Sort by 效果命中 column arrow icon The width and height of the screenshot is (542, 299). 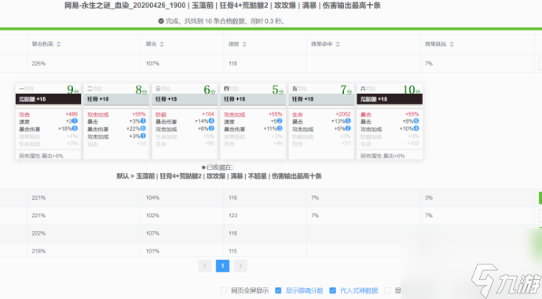click(338, 44)
